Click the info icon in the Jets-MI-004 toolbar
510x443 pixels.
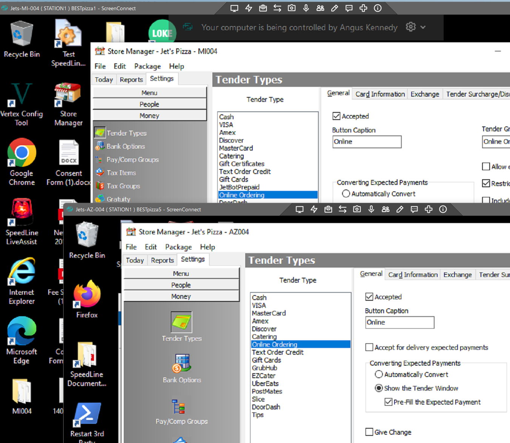tap(378, 8)
